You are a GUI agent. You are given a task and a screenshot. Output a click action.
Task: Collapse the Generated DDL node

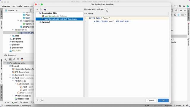pyautogui.click(x=37, y=13)
